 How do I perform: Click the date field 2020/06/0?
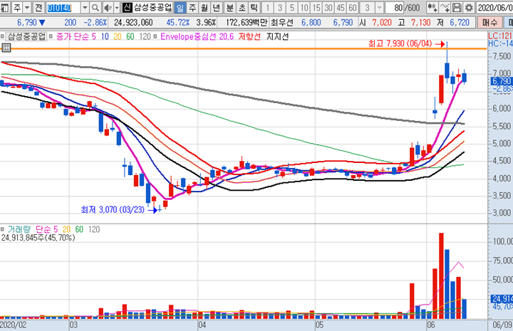point(494,8)
